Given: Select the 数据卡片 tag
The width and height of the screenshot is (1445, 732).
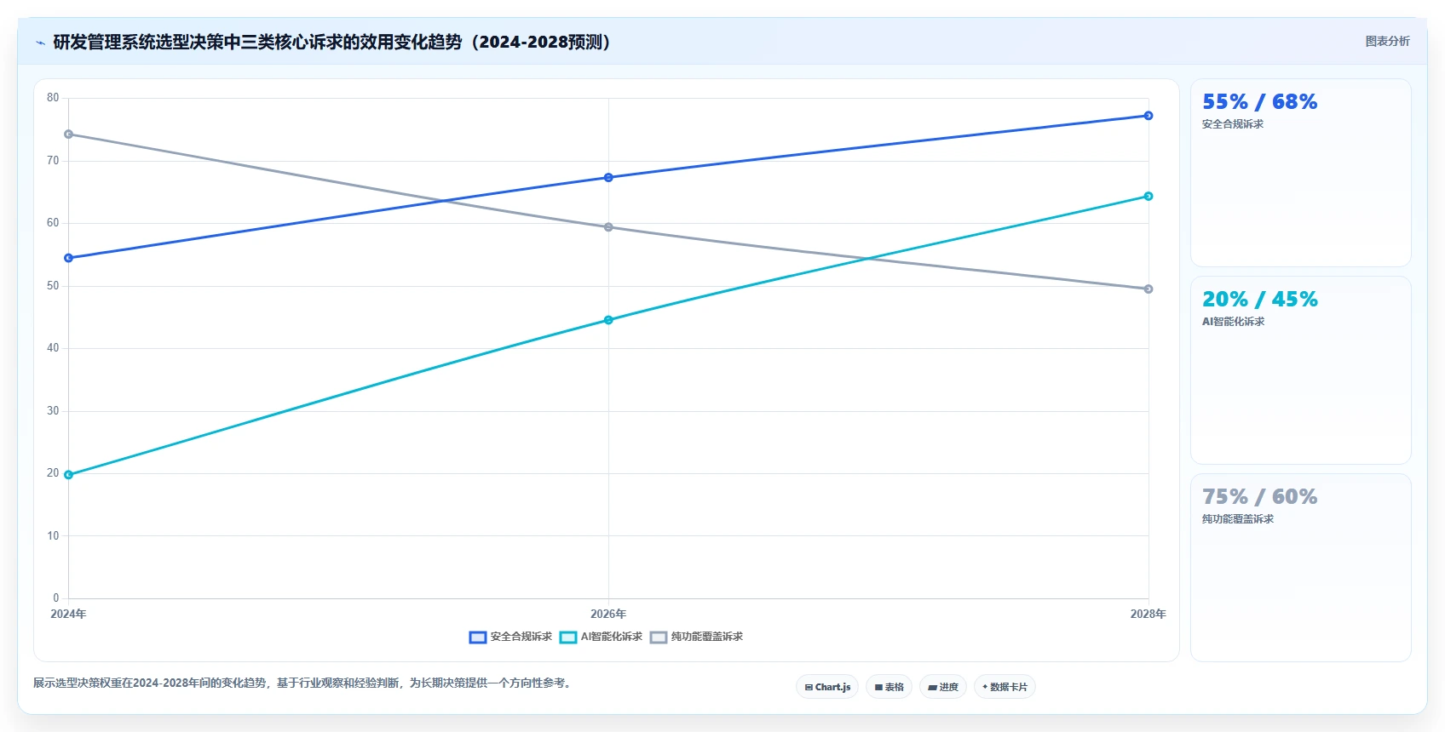Looking at the screenshot, I should click(x=1005, y=687).
